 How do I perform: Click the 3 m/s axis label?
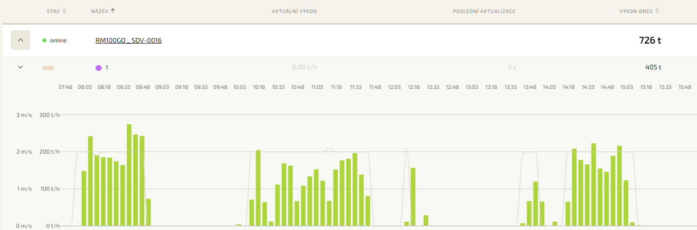[x=24, y=115]
